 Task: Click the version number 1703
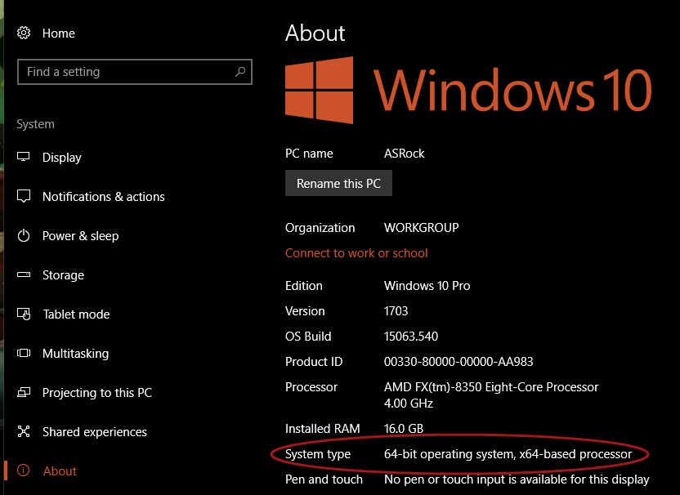[x=396, y=311]
